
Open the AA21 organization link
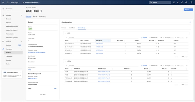(x=30, y=70)
